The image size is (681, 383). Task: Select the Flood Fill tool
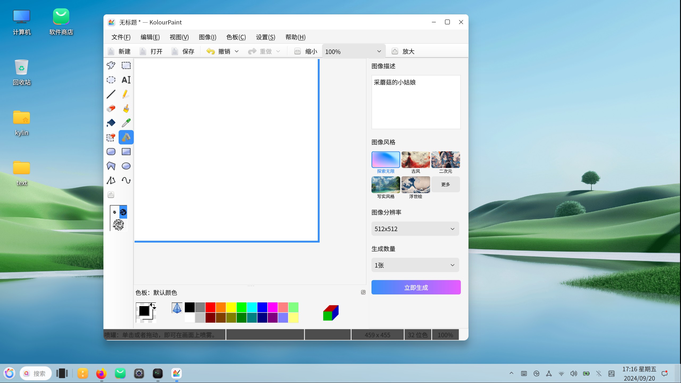(111, 123)
